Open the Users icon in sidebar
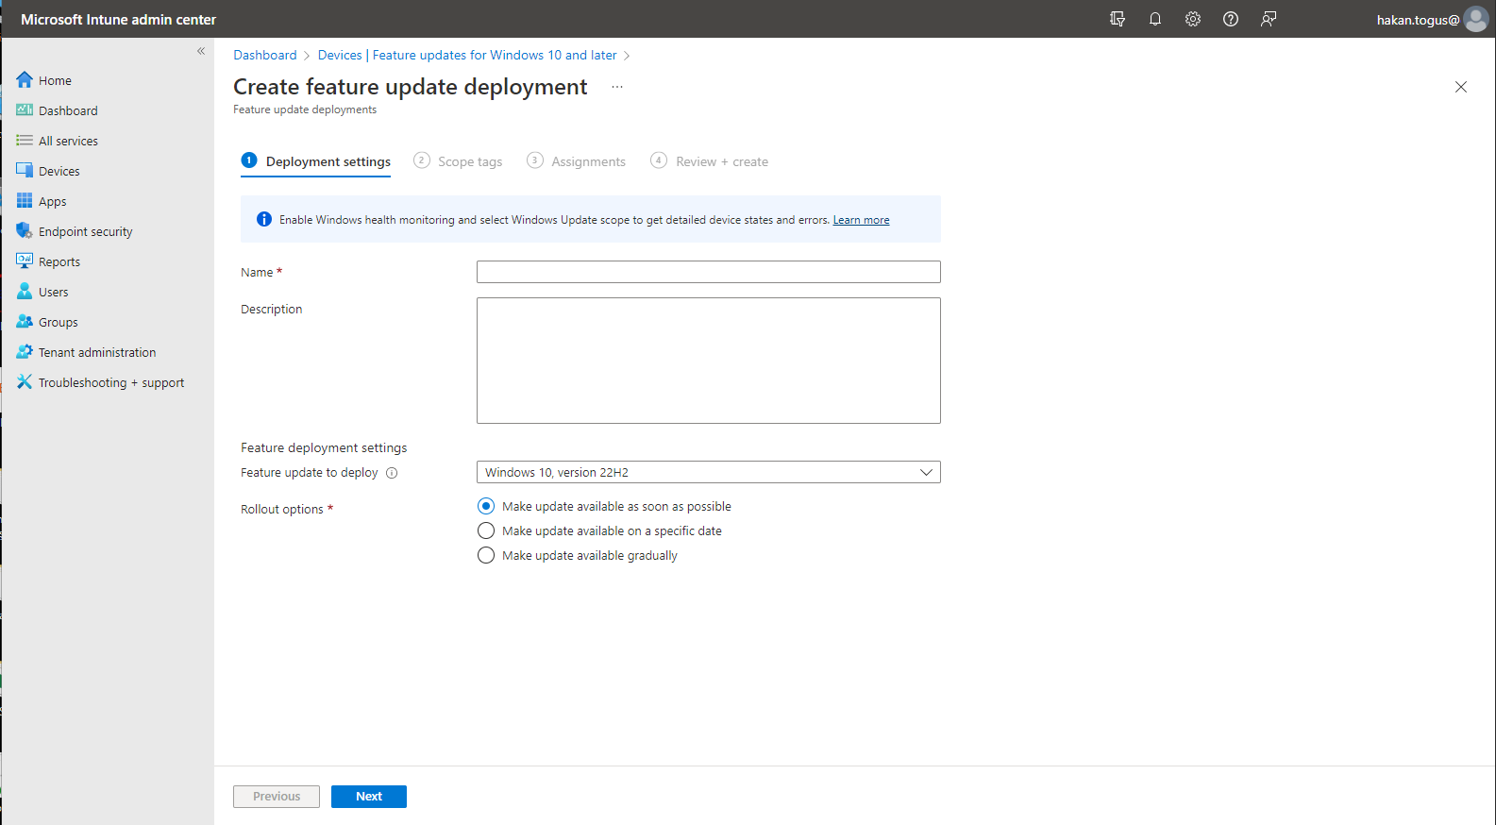The image size is (1496, 825). tap(25, 292)
